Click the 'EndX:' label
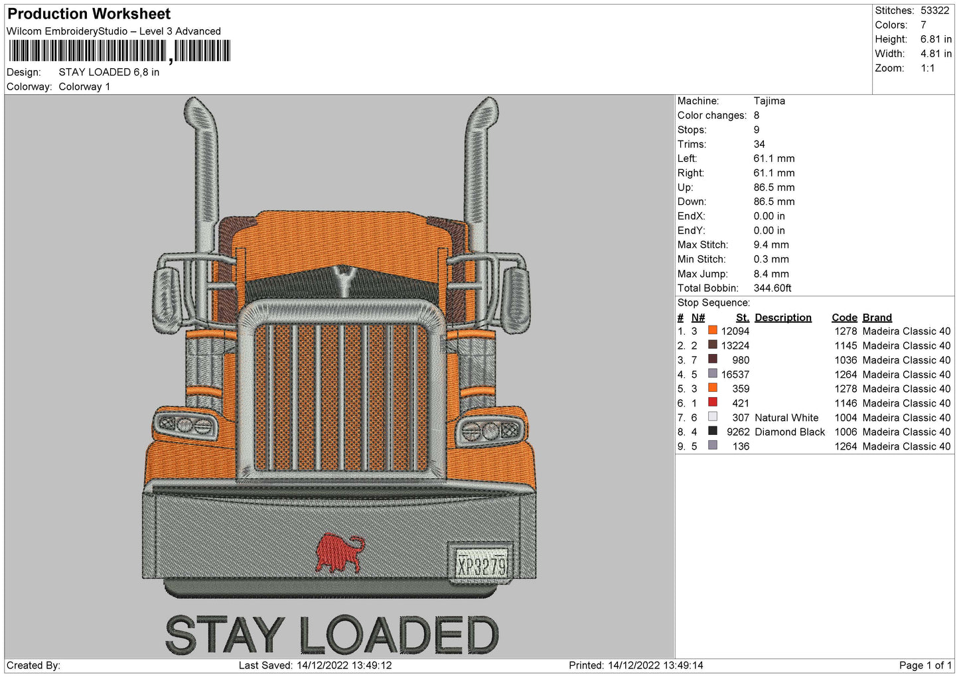Screen dimensions: 959x677 [x=691, y=216]
